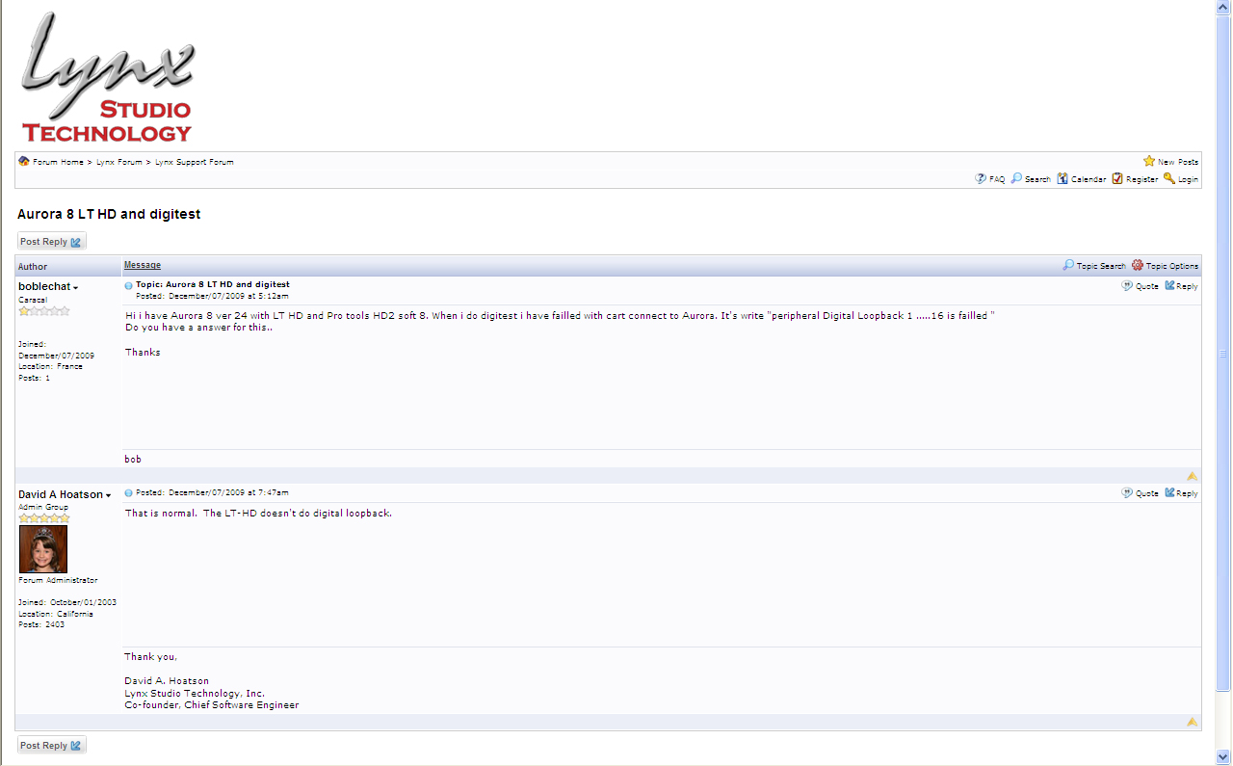Viewport: 1233px width, 766px height.
Task: Click the post icon beside the Topic title line
Action: 129,286
